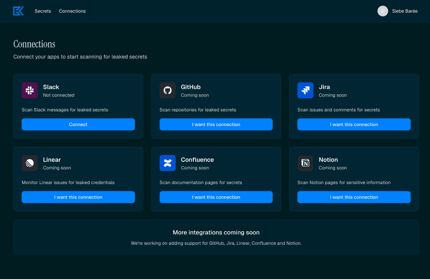The width and height of the screenshot is (430, 279).
Task: Click the Slack app icon
Action: pos(29,91)
